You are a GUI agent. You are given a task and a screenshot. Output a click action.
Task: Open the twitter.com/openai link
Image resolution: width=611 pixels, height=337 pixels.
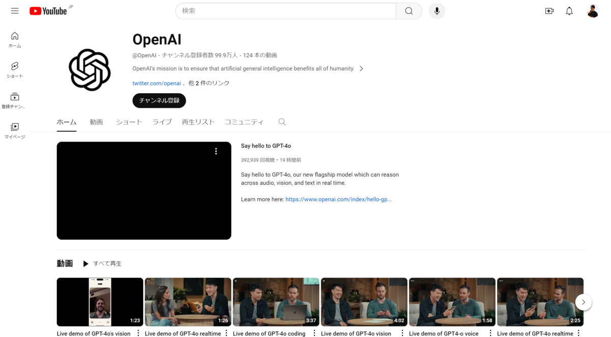(x=157, y=83)
